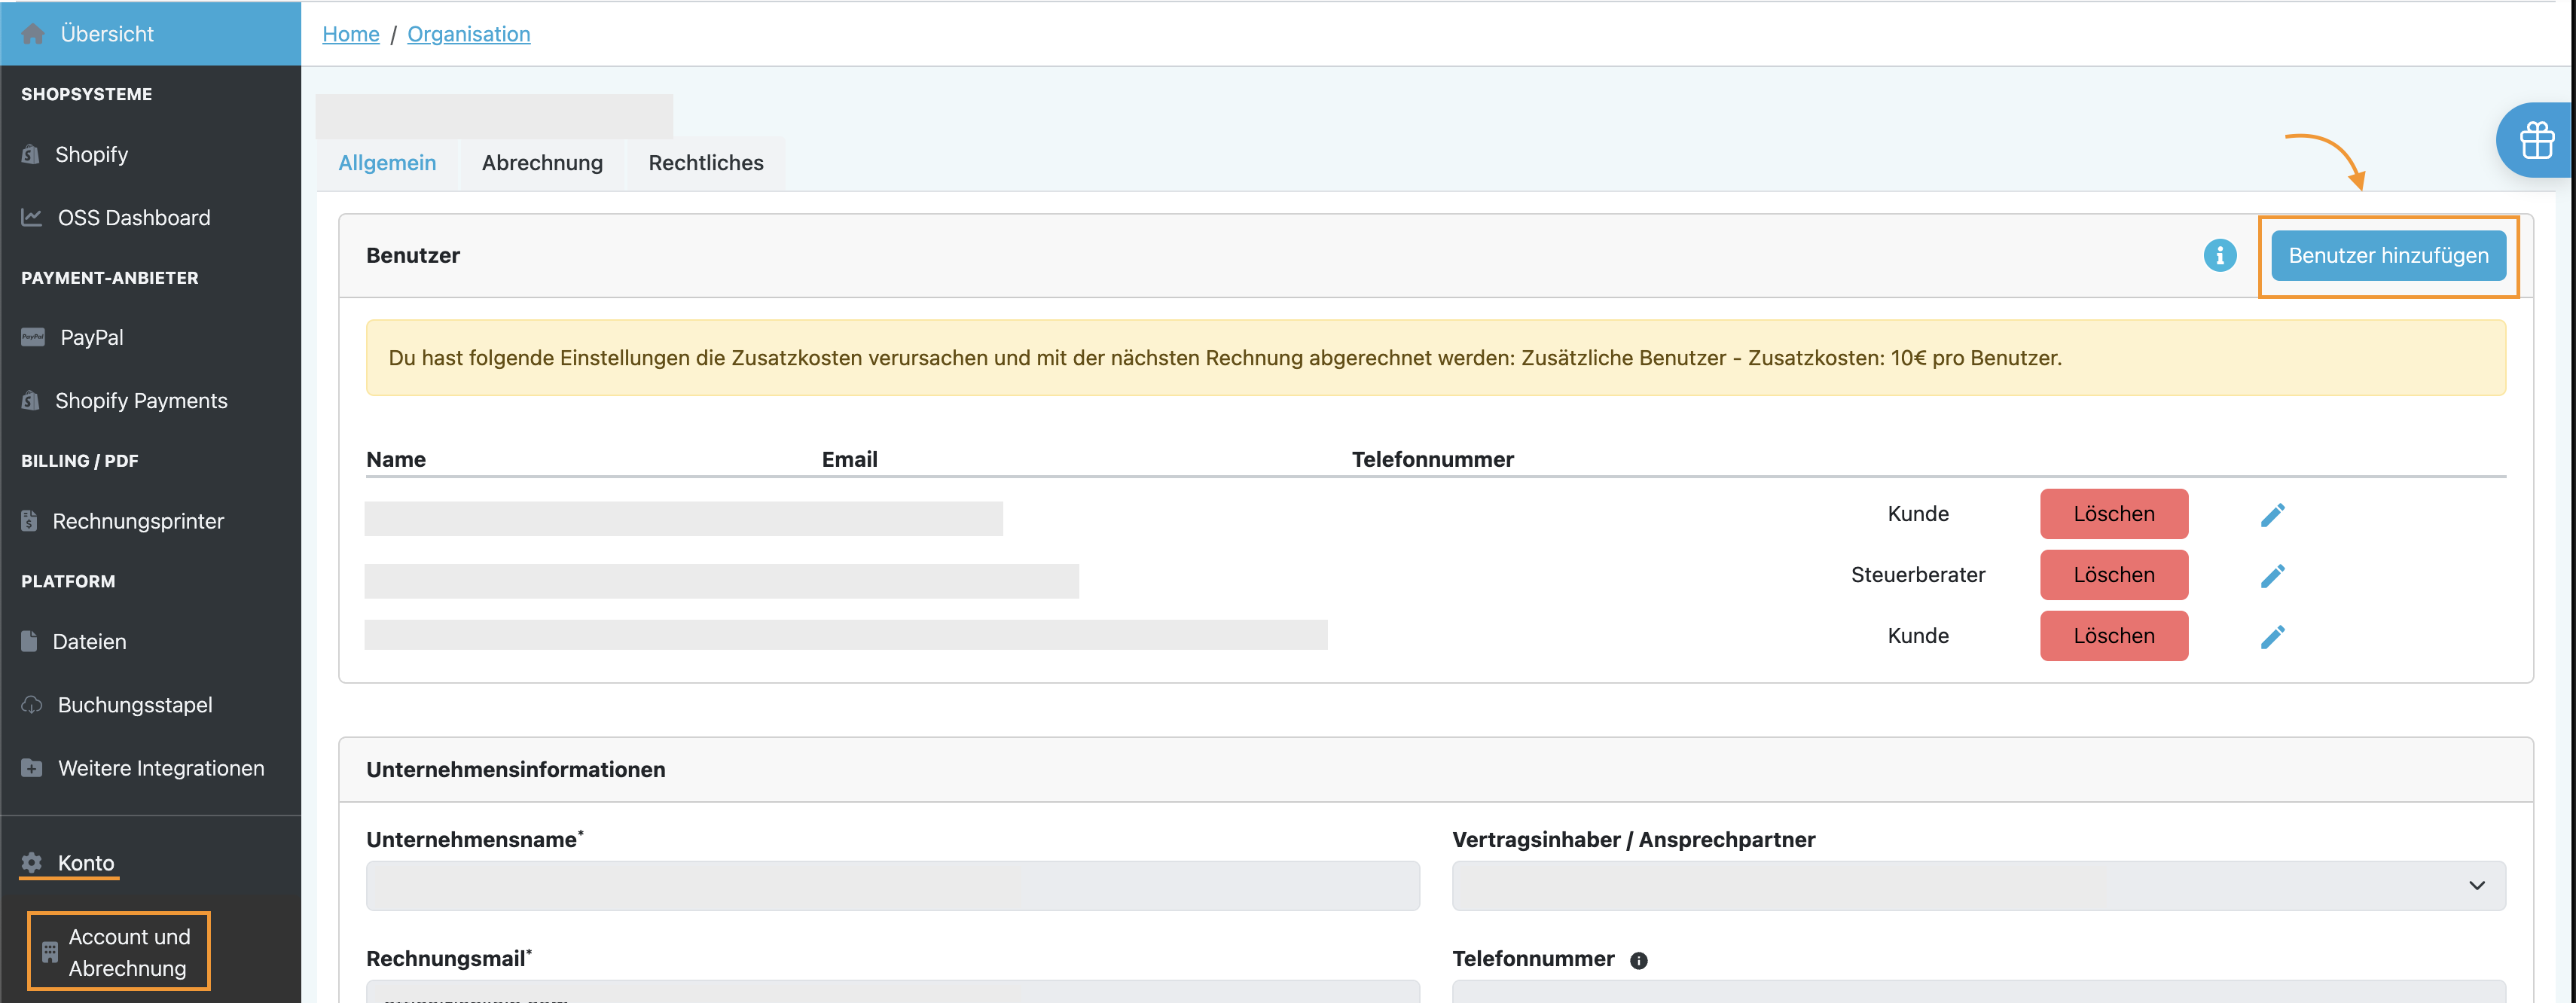Click the Benutzer hinzufügen button

pyautogui.click(x=2387, y=256)
